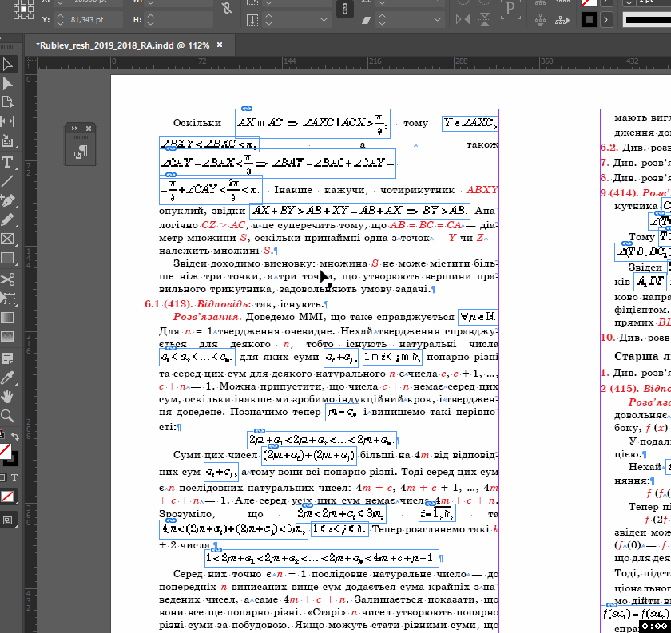The height and width of the screenshot is (633, 671).
Task: Select the Pencil tool
Action: click(x=8, y=220)
